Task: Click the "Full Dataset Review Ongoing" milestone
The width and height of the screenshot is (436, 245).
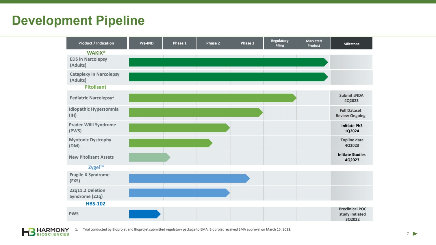Action: (350, 113)
